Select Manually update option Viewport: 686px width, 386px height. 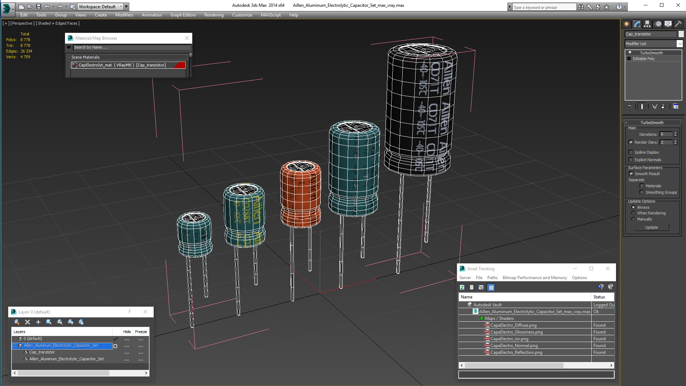coord(633,219)
